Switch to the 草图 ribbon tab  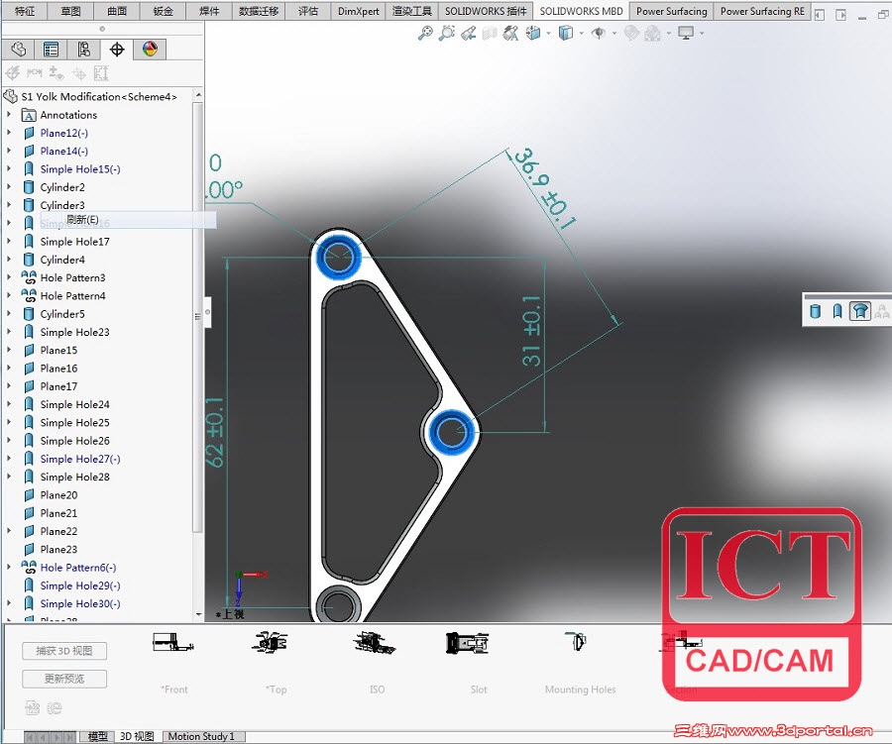[x=70, y=11]
